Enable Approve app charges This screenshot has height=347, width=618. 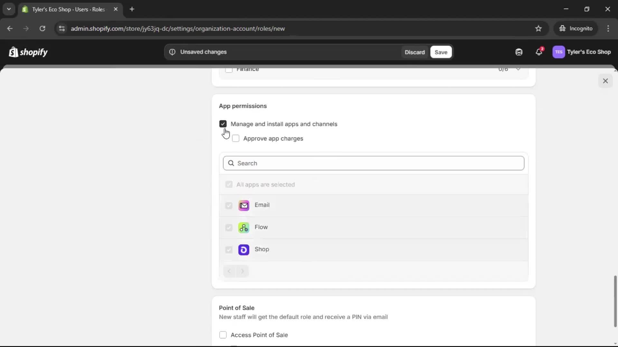point(236,138)
